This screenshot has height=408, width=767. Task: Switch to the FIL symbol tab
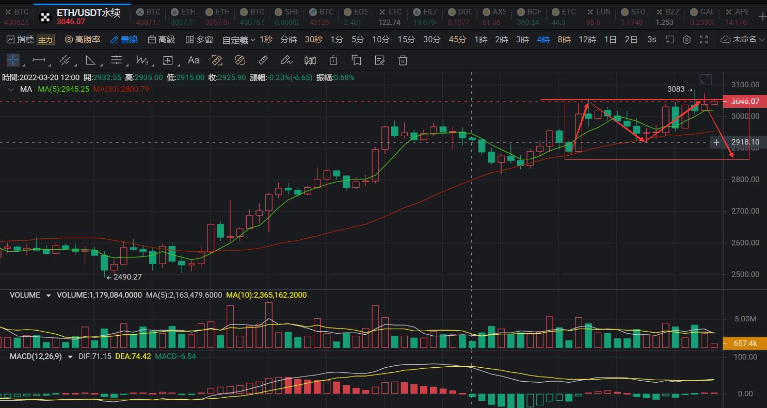pyautogui.click(x=425, y=17)
